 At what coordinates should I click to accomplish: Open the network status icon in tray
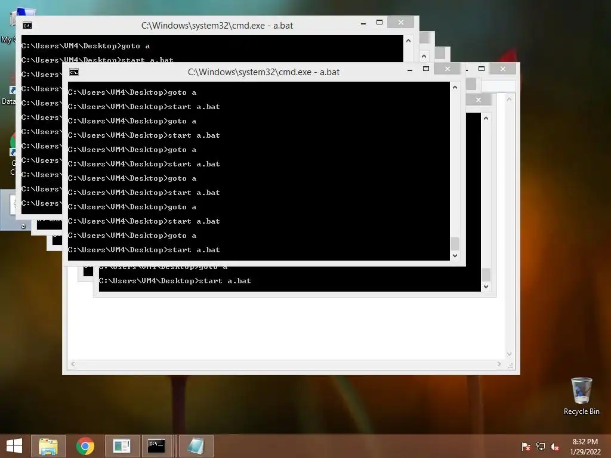pos(541,446)
